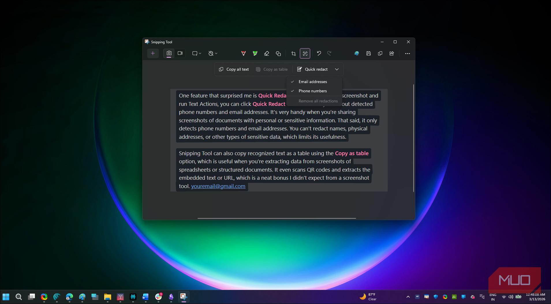This screenshot has width=551, height=304.
Task: Open Microsoft Word from the taskbar
Action: click(145, 297)
